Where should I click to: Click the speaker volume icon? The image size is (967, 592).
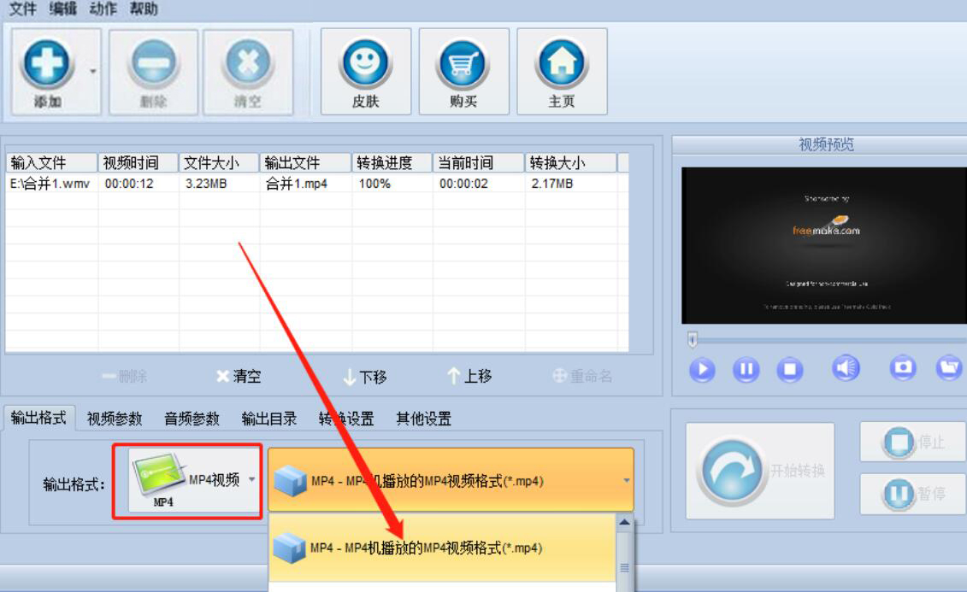click(x=846, y=368)
